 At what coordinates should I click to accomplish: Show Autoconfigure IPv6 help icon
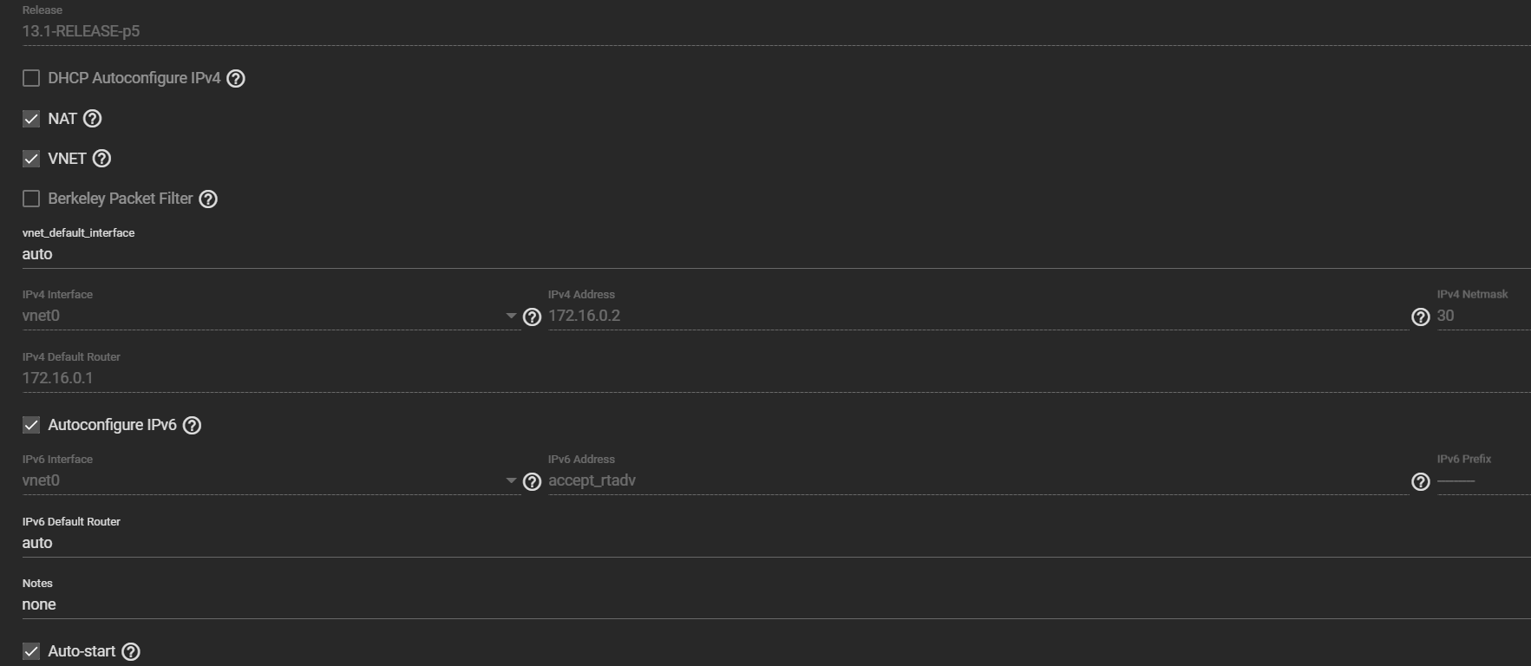pyautogui.click(x=193, y=426)
